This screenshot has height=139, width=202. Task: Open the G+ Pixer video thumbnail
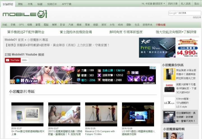pos(27,114)
